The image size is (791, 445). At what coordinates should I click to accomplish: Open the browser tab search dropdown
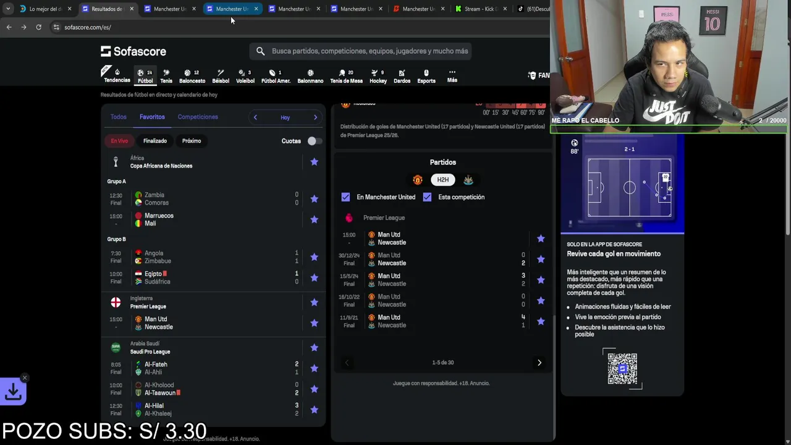[7, 9]
